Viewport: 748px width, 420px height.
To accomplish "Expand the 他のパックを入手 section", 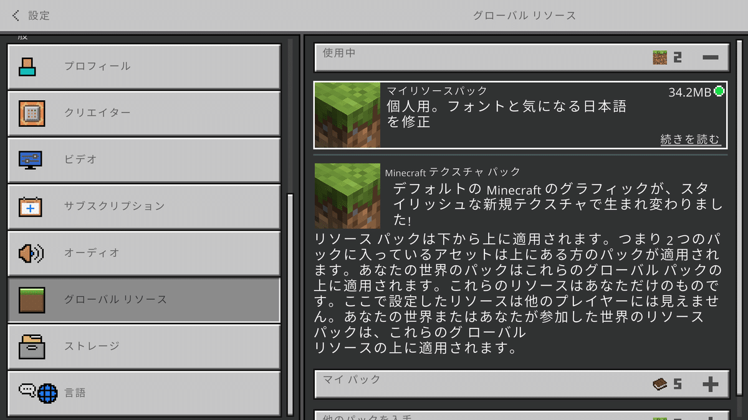I will click(x=522, y=415).
